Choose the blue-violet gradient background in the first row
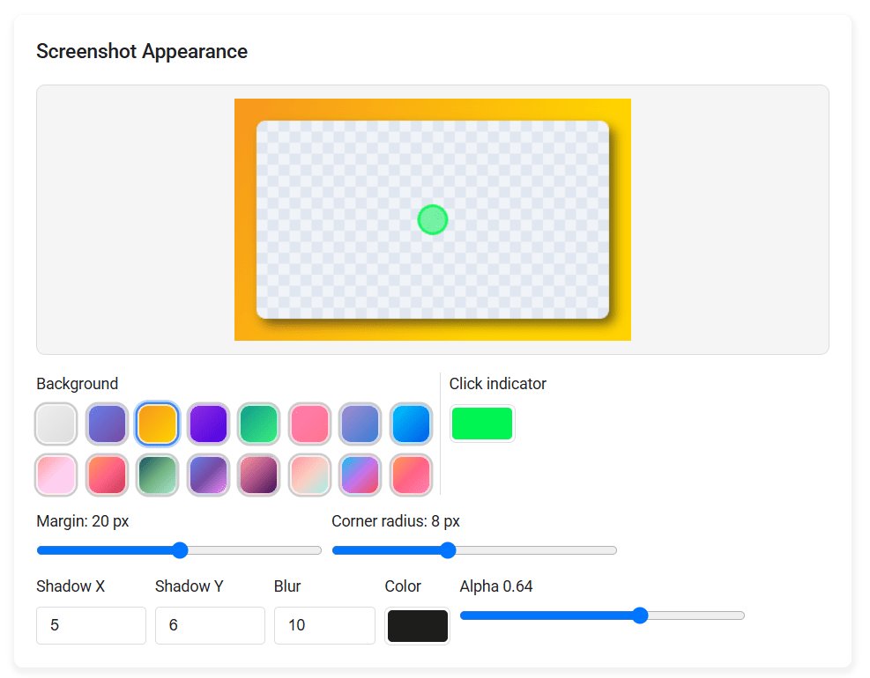870x678 pixels. pos(107,424)
